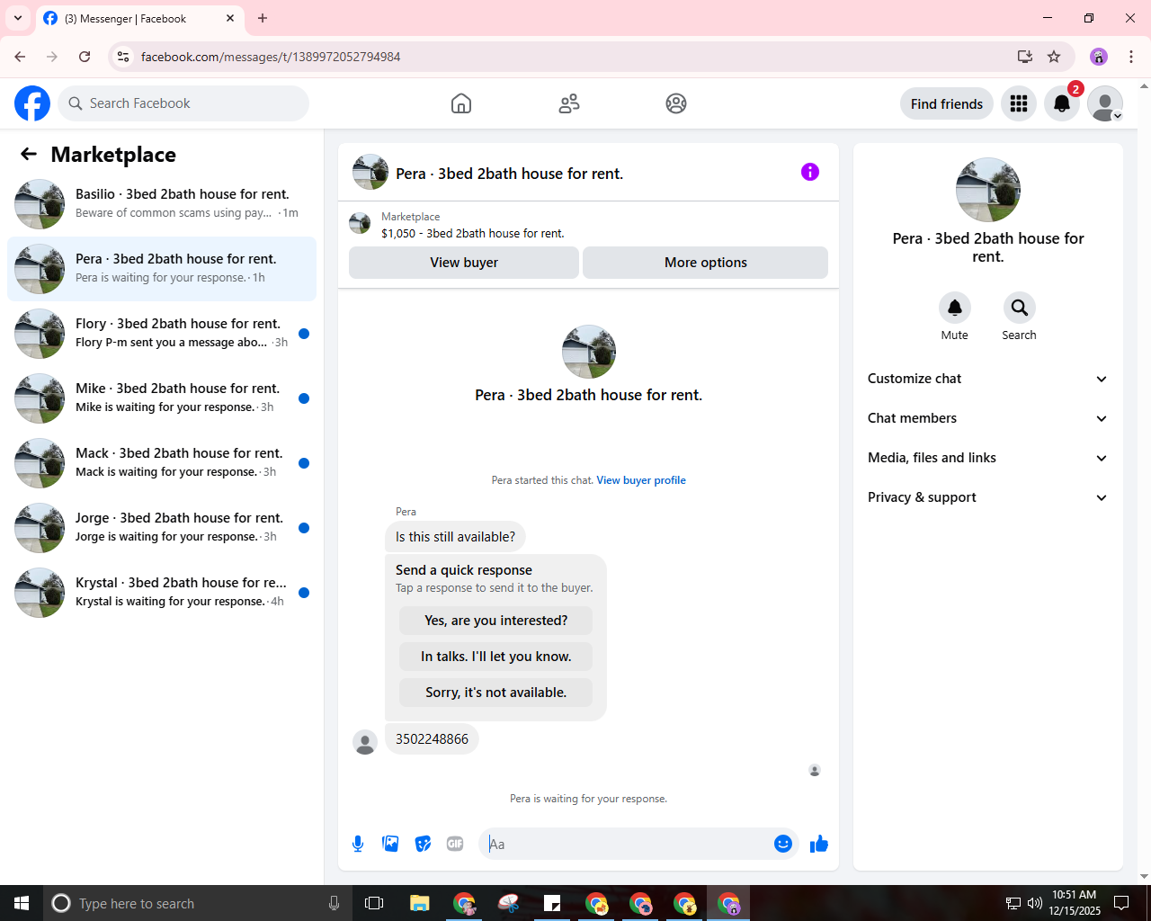Screen dimensions: 1151x921
Task: Bookmark this page with star icon
Action: pyautogui.click(x=1054, y=57)
